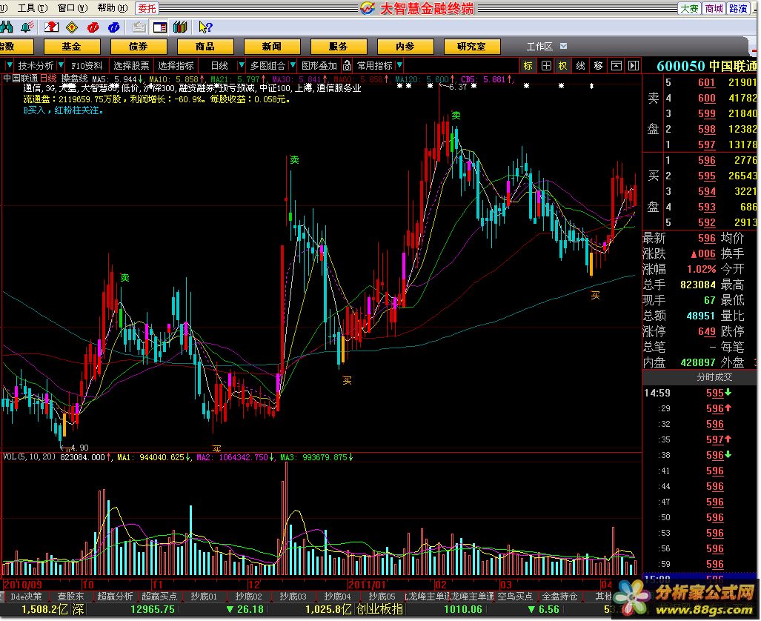This screenshot has width=761, height=621.
Task: Click the 6.37 high price label
Action: tap(458, 87)
